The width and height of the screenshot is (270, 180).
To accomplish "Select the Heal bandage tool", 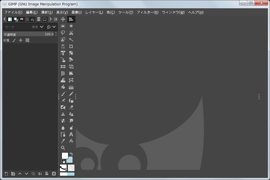I will click(x=63, y=121).
